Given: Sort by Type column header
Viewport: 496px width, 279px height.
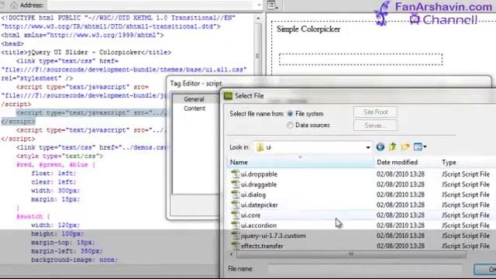Looking at the screenshot, I should pyautogui.click(x=449, y=162).
